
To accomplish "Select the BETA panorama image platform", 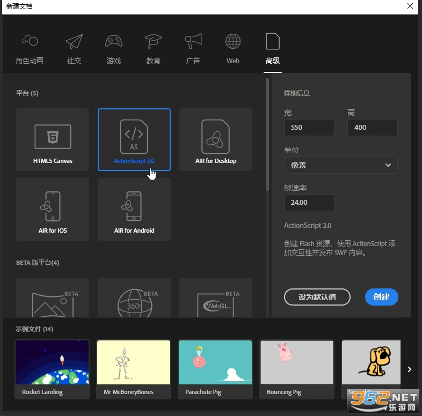I will [53, 298].
